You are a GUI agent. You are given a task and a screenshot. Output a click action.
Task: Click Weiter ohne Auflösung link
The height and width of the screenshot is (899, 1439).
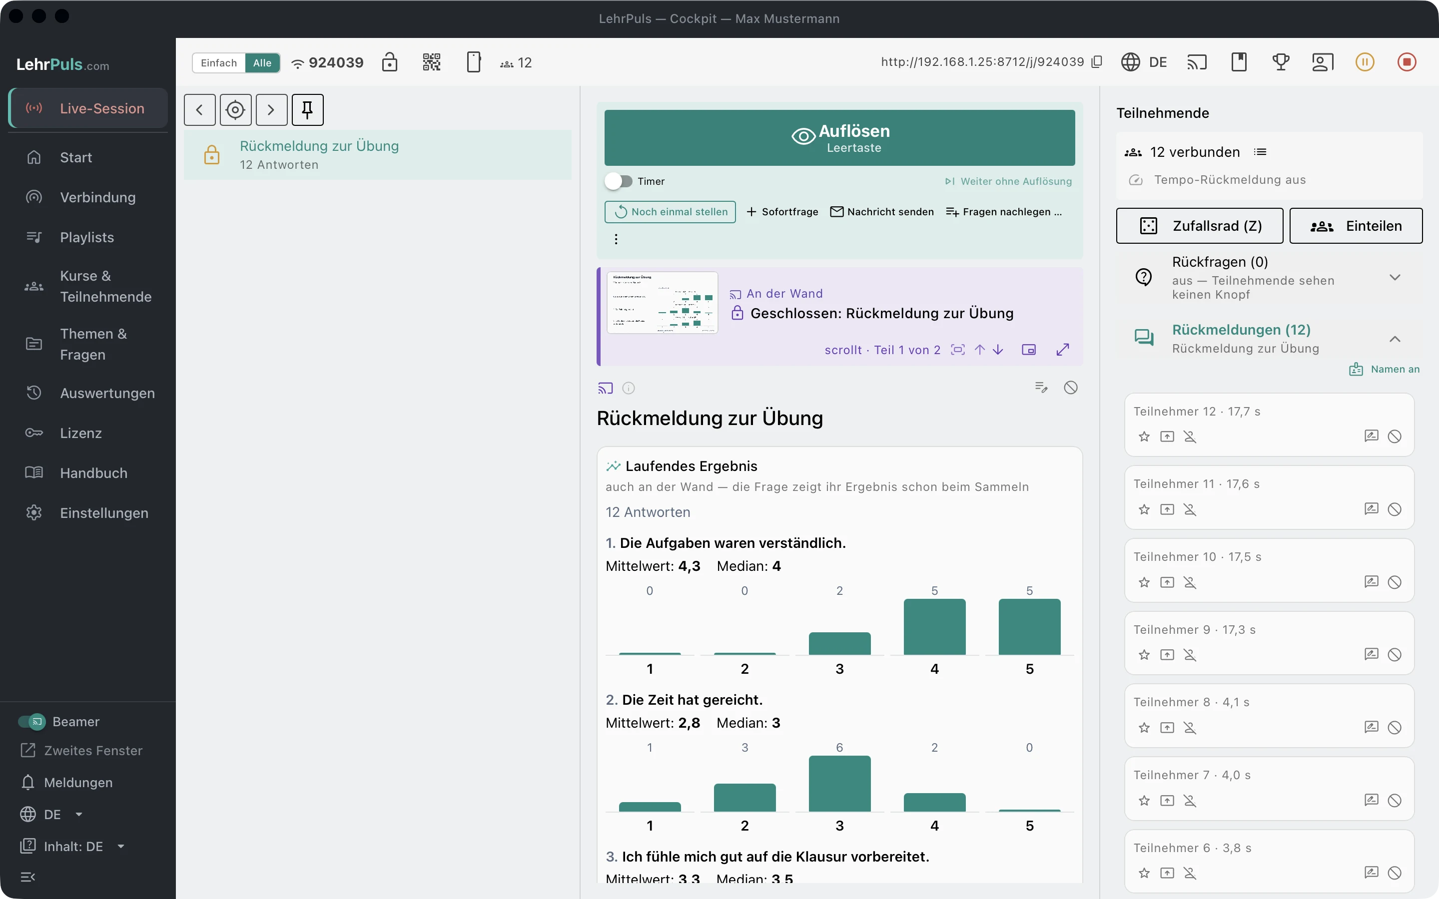1008,181
